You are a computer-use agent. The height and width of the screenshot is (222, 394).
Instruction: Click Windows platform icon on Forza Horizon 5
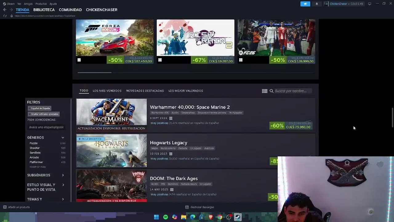79,60
